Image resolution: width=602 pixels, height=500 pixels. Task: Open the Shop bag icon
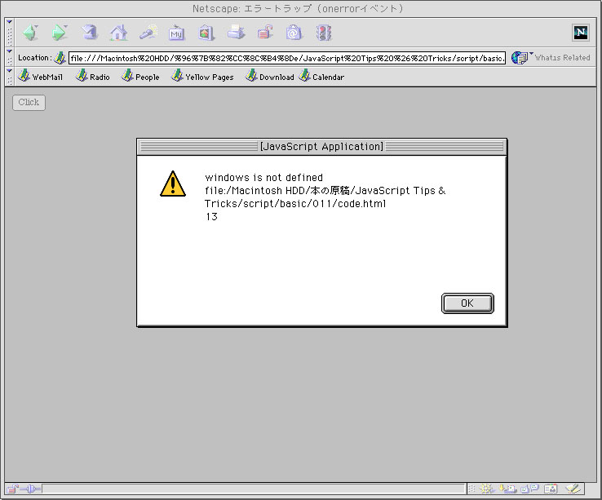pos(294,33)
